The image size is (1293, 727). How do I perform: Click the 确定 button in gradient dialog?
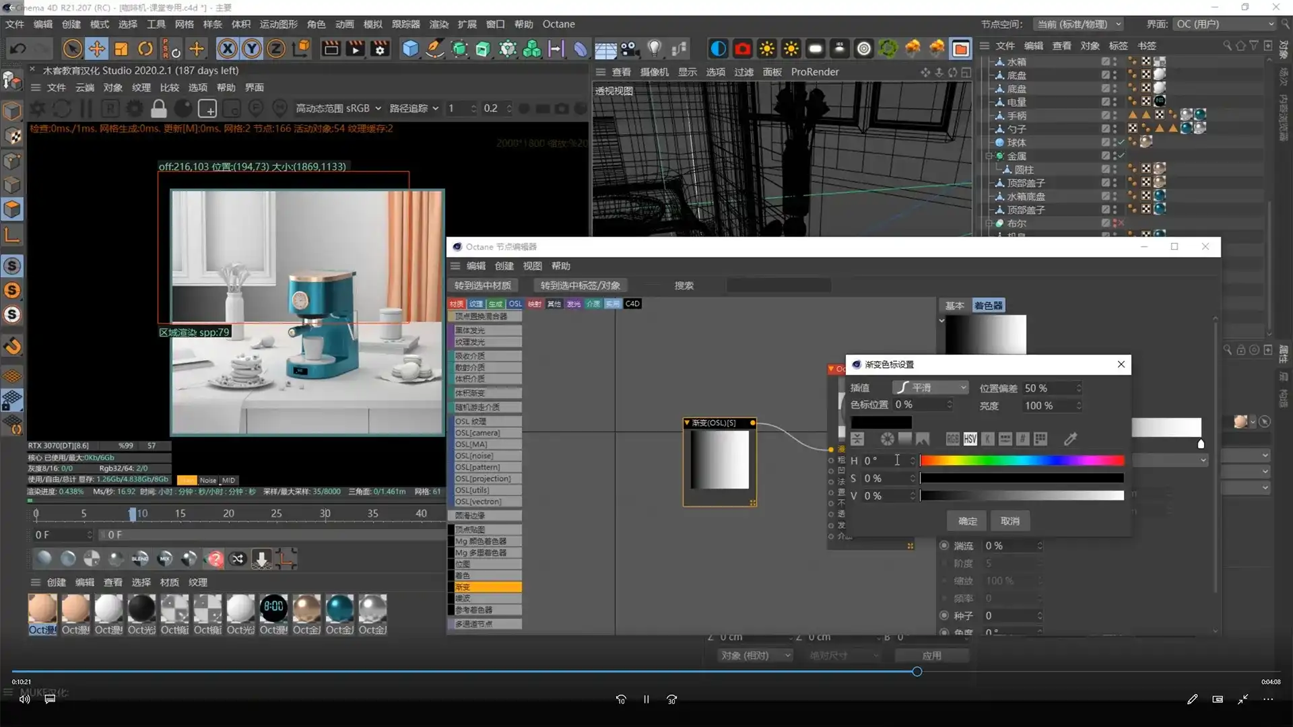coord(966,520)
